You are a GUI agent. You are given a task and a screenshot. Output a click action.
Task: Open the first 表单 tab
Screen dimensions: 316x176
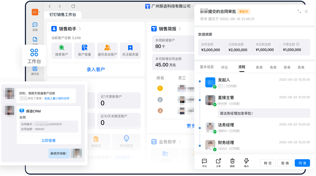[259, 67]
